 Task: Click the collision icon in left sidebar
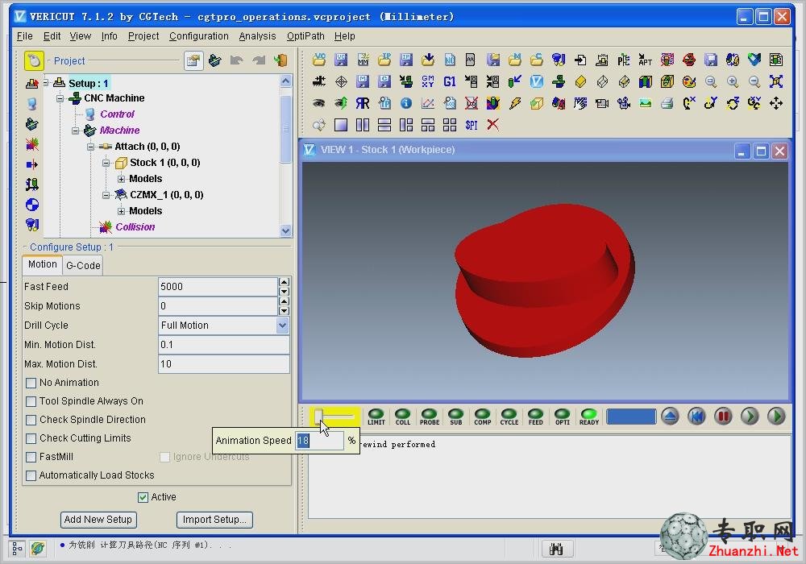tap(32, 144)
